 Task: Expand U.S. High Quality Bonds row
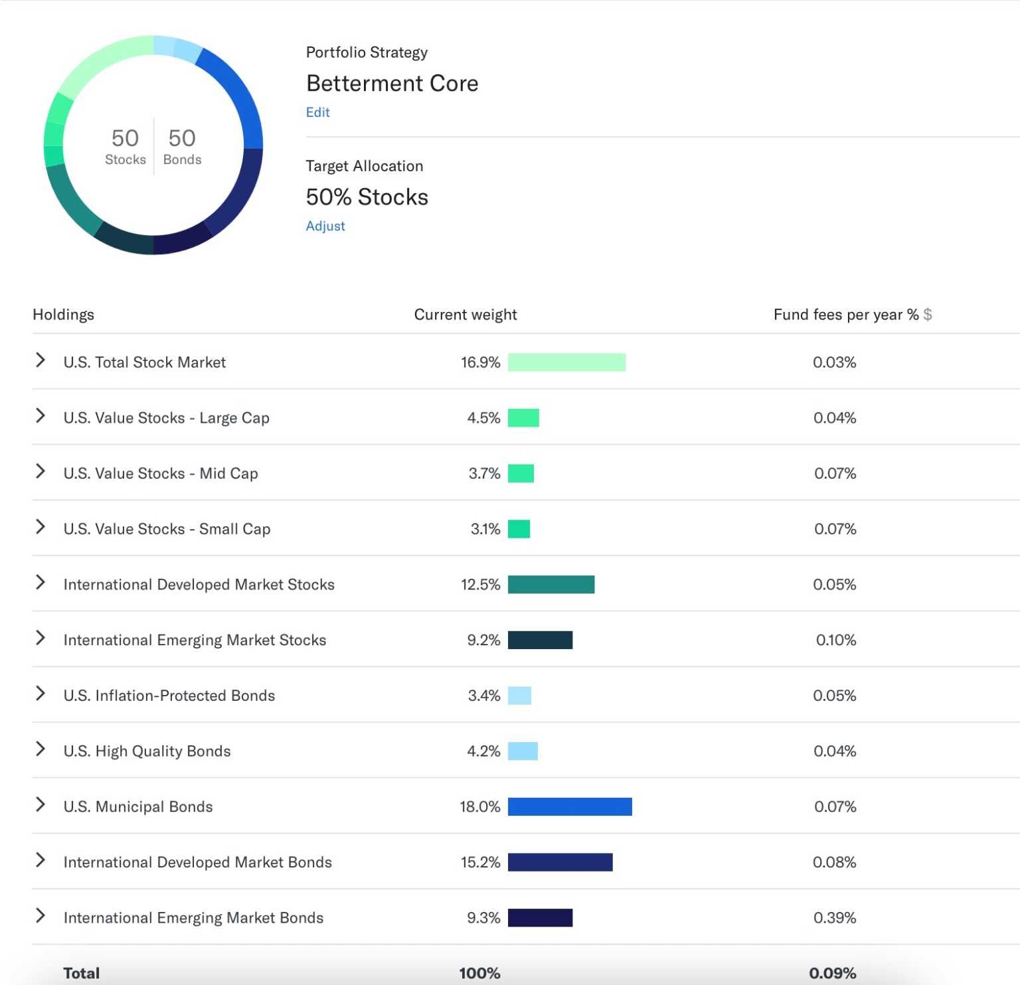tap(41, 749)
